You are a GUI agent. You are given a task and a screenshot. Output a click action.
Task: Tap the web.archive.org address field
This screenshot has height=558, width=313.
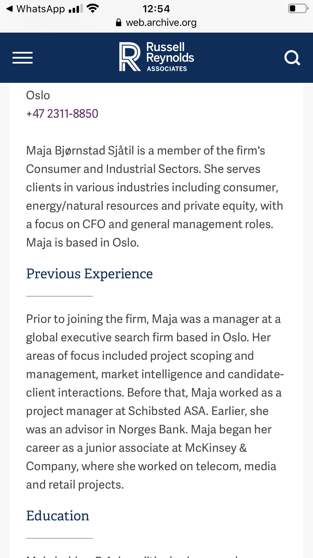click(x=161, y=23)
